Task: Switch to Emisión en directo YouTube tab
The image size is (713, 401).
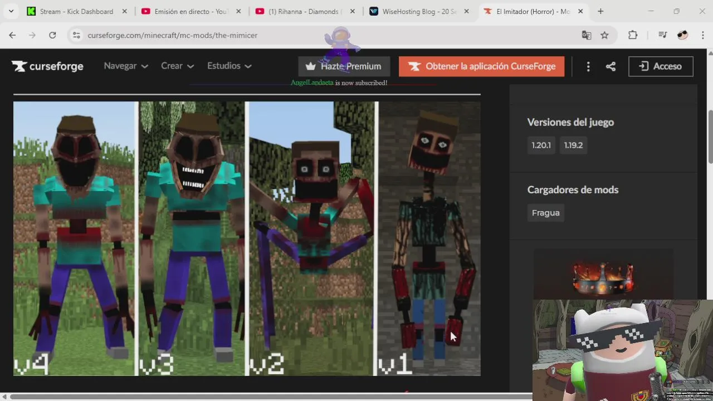Action: coord(191,11)
